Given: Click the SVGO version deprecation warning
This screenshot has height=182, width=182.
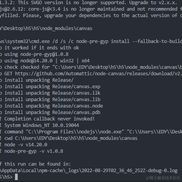Looking at the screenshot, I should (x=88, y=2).
